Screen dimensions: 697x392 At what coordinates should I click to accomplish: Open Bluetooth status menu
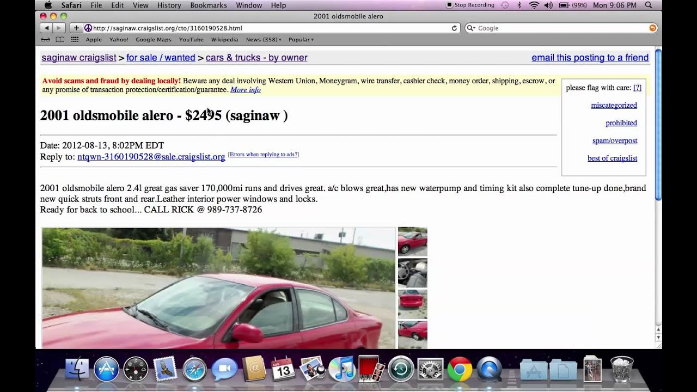519,5
